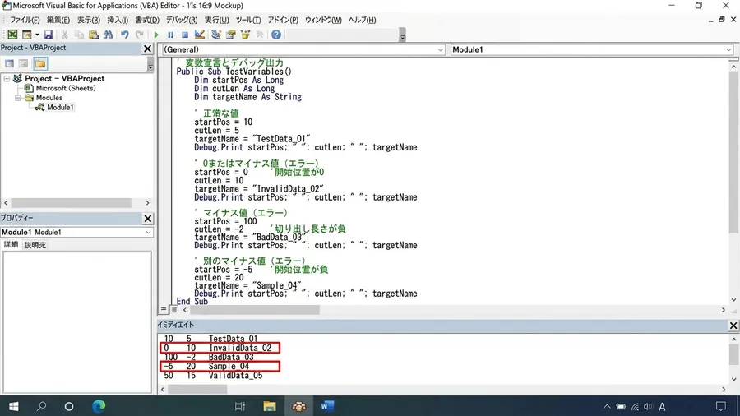
Task: Save the project with the floppy icon
Action: 49,35
